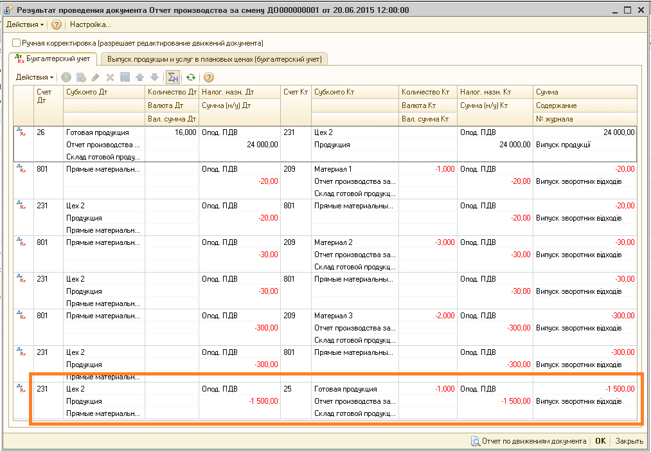Click the Содержание column header

pos(585,105)
